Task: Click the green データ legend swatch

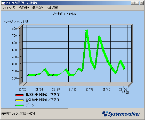Action: (19, 105)
